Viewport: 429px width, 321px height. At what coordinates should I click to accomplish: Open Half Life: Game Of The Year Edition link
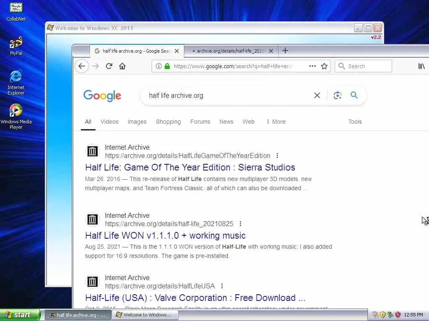pyautogui.click(x=190, y=167)
